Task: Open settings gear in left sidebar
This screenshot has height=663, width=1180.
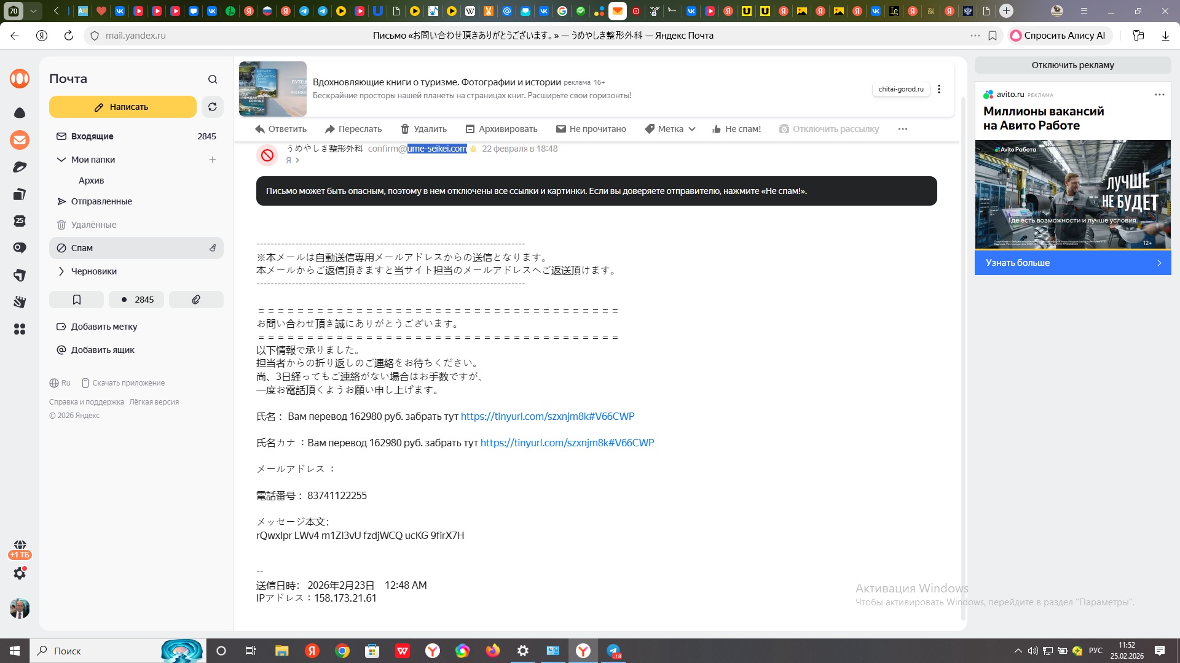Action: click(x=20, y=573)
